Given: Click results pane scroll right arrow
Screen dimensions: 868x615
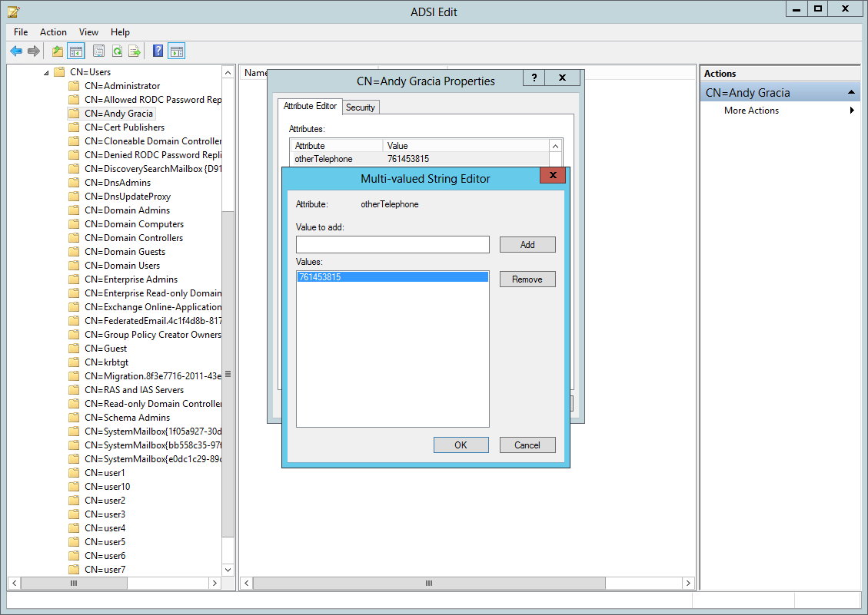Looking at the screenshot, I should 688,583.
